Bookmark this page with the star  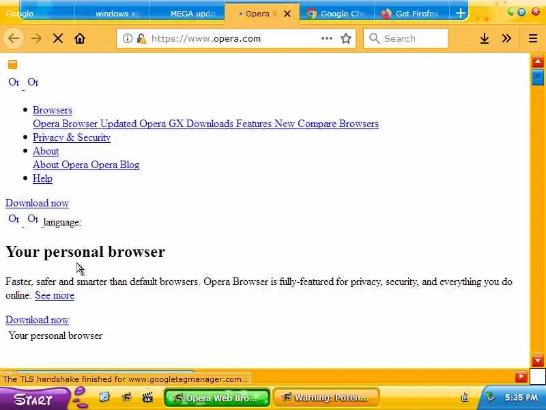346,38
